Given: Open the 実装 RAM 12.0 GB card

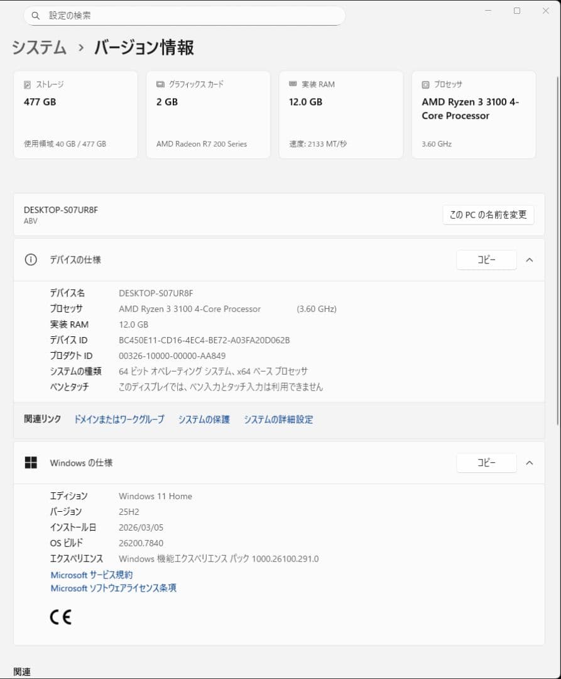Looking at the screenshot, I should click(x=341, y=115).
